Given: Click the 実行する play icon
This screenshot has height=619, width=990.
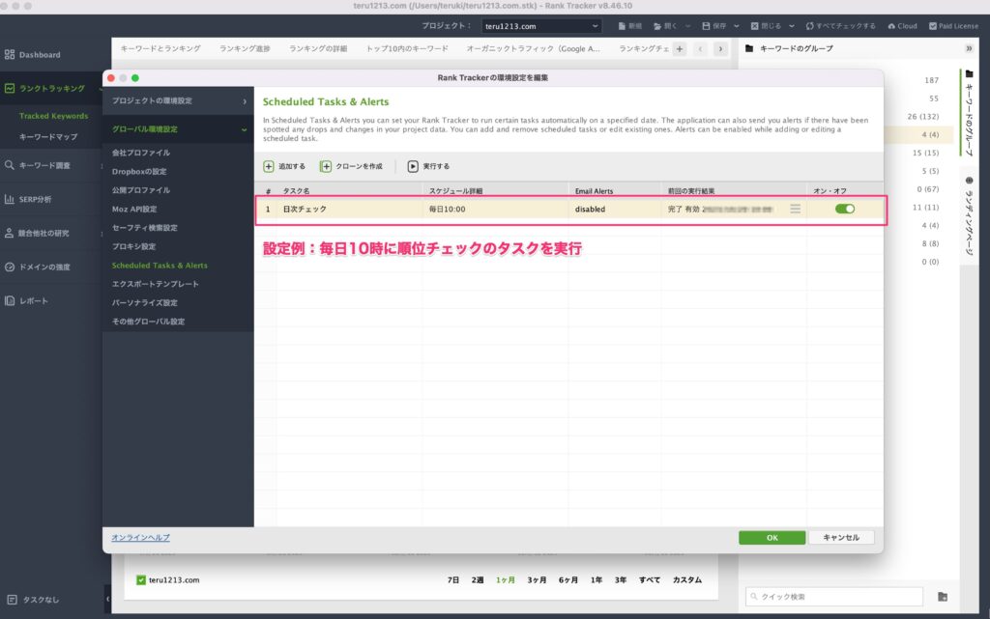Looking at the screenshot, I should (412, 166).
